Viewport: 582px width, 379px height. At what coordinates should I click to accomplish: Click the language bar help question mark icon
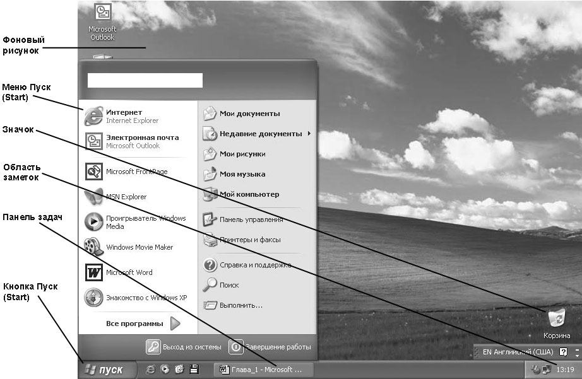click(563, 352)
